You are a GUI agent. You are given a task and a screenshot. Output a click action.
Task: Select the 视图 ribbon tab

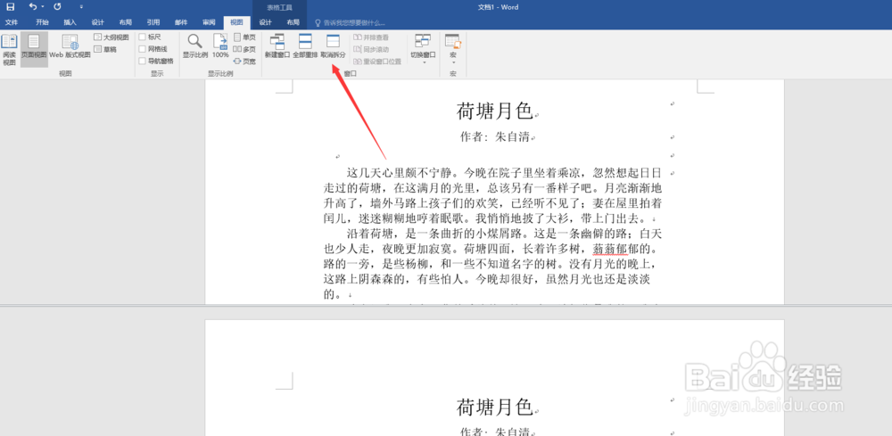236,23
